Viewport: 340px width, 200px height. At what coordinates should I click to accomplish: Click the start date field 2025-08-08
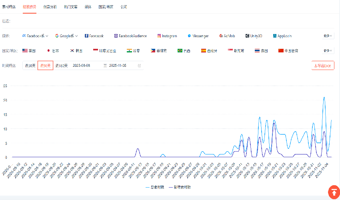pos(81,66)
